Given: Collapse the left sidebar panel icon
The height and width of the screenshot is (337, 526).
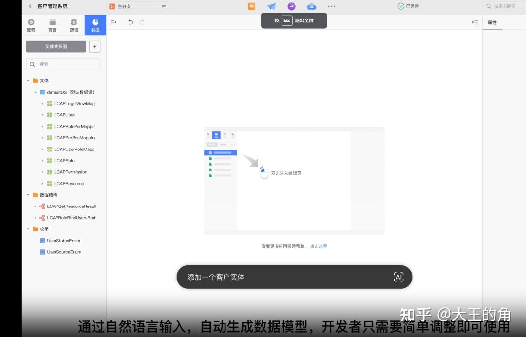Looking at the screenshot, I should [113, 22].
